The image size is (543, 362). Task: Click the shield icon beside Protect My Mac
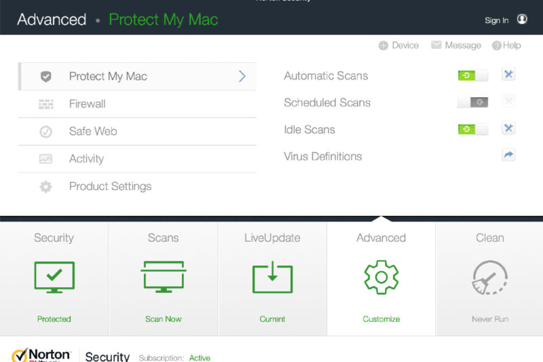[45, 76]
